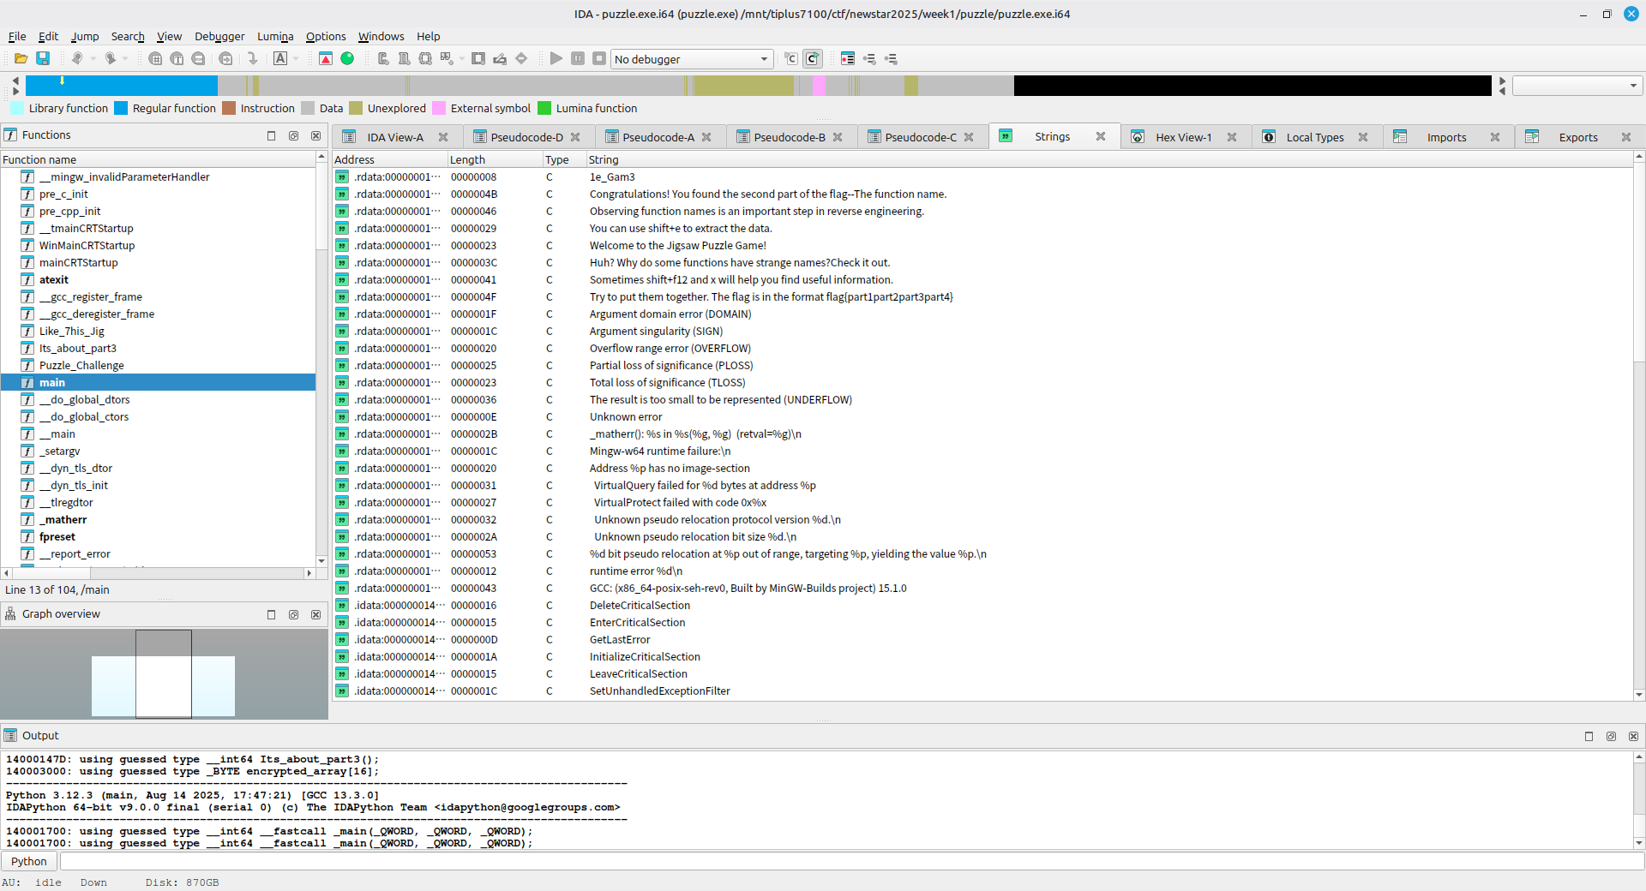This screenshot has height=891, width=1646.
Task: Click the Python button beside command line
Action: point(29,861)
